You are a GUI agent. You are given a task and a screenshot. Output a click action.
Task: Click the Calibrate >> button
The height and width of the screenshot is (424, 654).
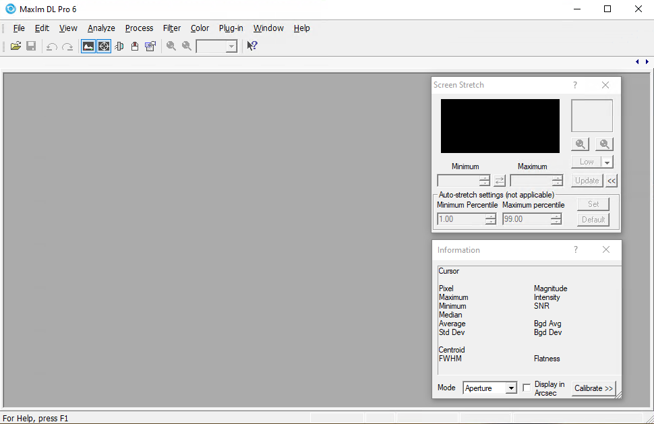593,388
